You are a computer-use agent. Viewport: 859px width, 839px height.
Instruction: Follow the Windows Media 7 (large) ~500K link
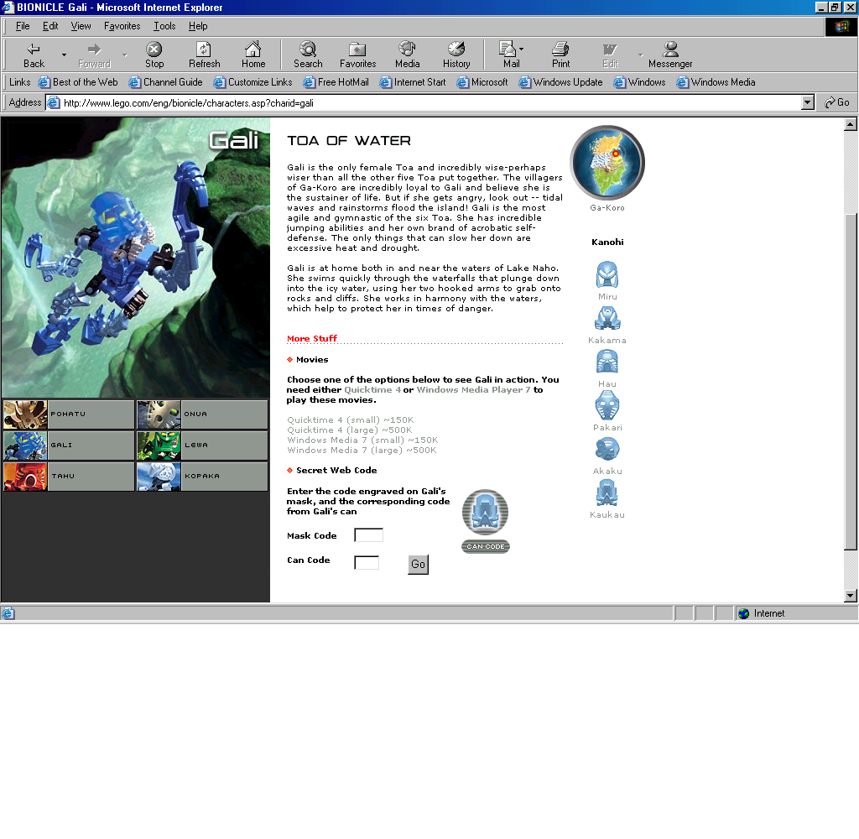[x=362, y=450]
